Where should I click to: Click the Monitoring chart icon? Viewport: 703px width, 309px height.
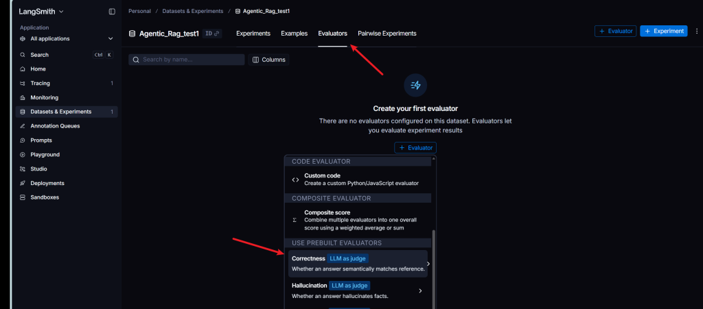(23, 97)
